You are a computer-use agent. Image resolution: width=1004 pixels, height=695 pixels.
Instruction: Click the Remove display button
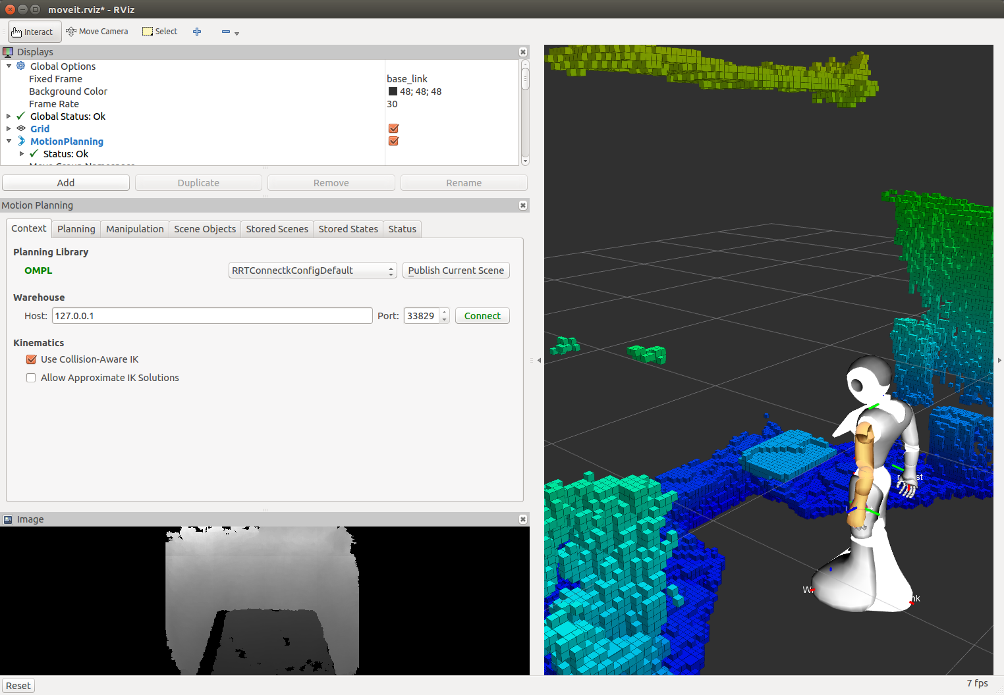331,183
